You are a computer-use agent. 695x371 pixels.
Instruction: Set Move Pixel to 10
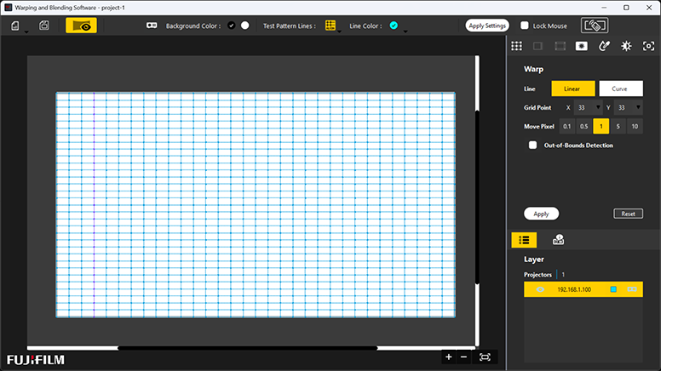[x=635, y=126]
